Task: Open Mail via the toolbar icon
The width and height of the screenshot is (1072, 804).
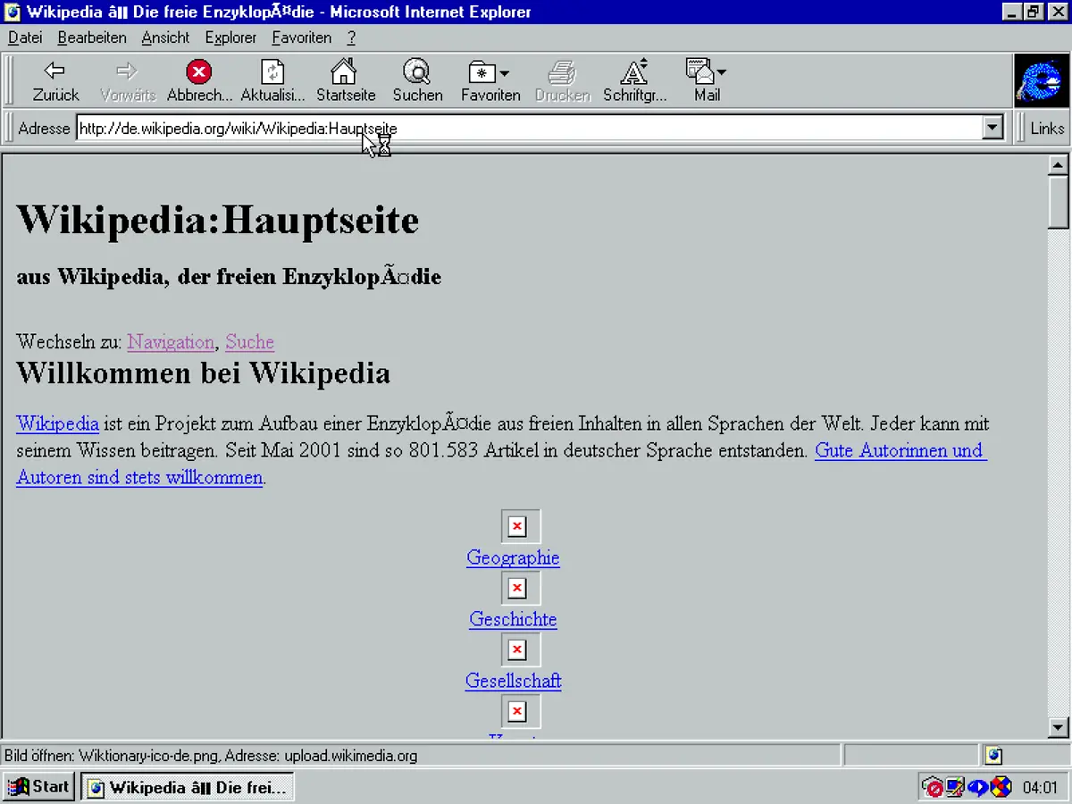Action: [701, 71]
